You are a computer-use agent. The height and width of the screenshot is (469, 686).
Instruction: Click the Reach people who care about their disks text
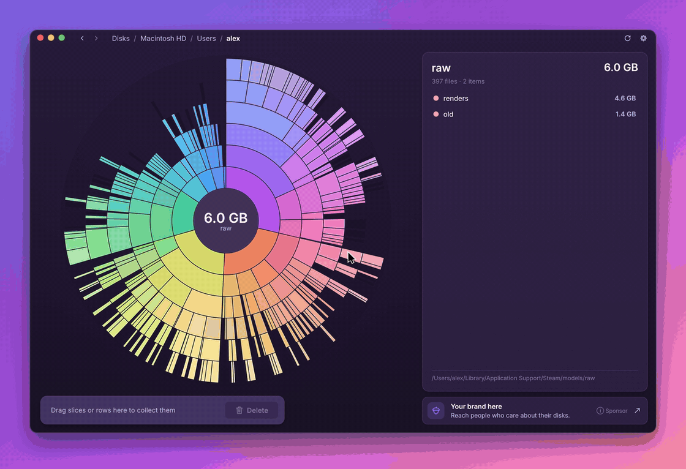tap(510, 416)
